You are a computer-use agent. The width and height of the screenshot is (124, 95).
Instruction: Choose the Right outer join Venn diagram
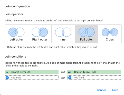40,32
